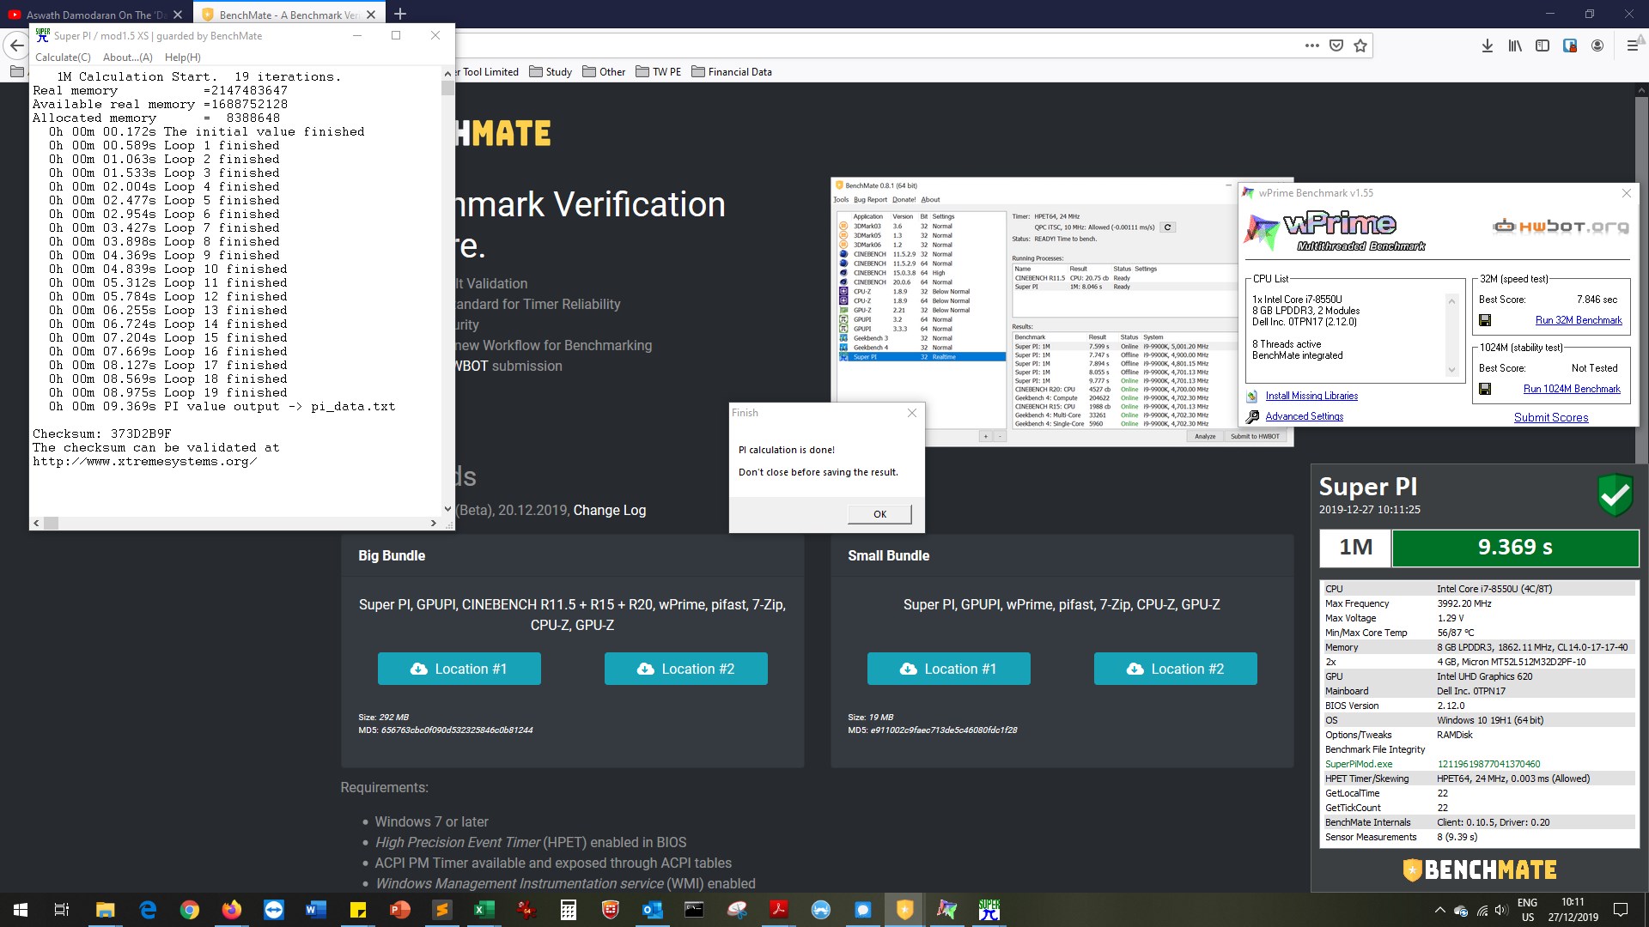
Task: Open Super PI icon on taskbar
Action: tap(989, 910)
